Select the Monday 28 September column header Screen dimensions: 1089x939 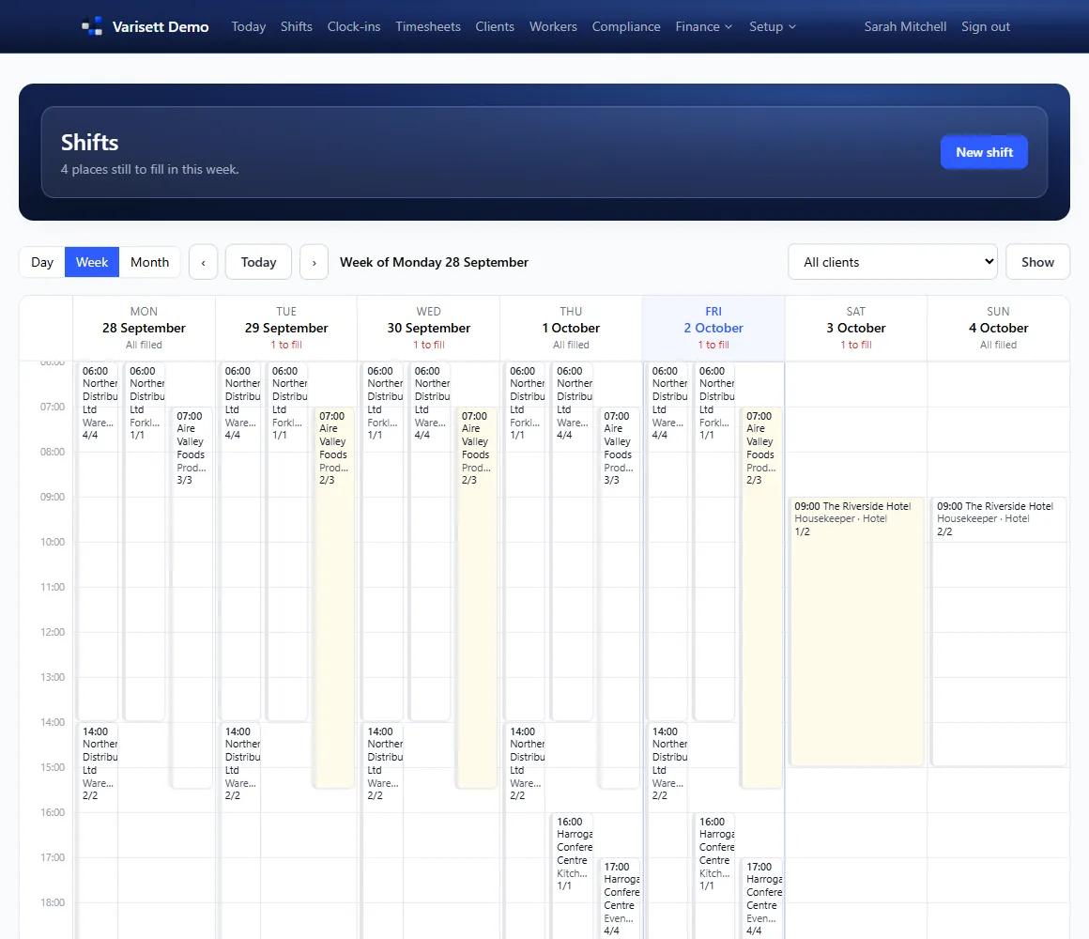(144, 328)
